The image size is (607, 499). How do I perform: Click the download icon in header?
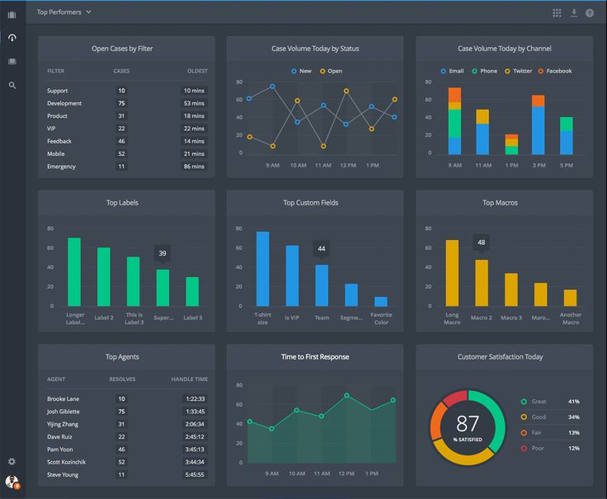coord(574,13)
